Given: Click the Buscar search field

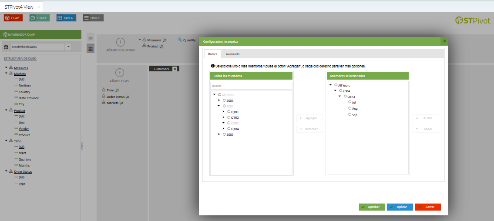Looking at the screenshot, I should [x=251, y=86].
